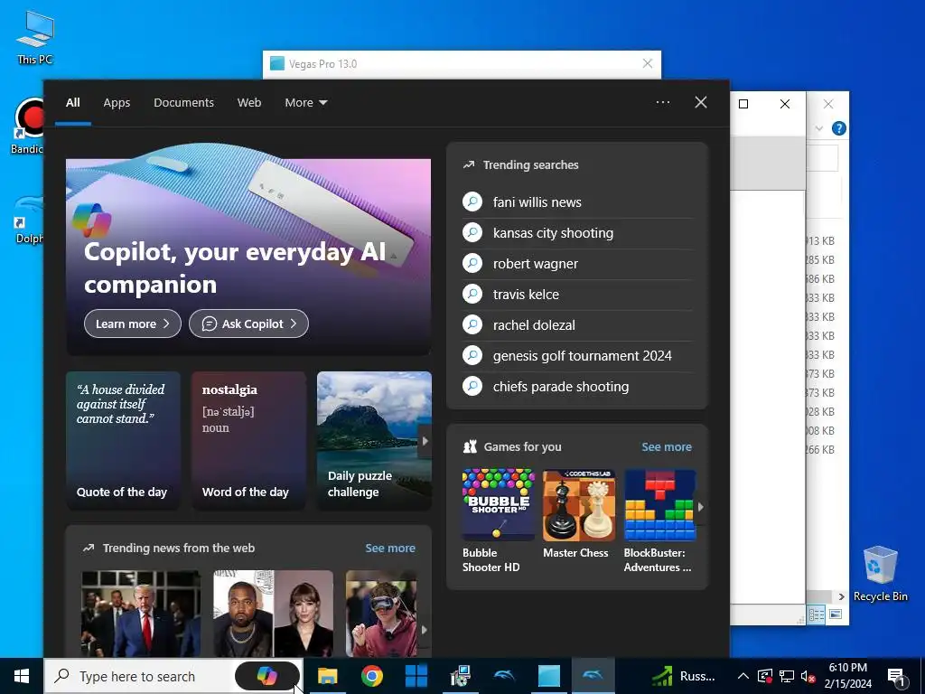Viewport: 925px width, 694px height.
Task: Open This PC desktop icon
Action: [x=35, y=38]
